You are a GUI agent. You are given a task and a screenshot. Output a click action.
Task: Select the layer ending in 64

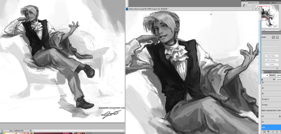271,116
